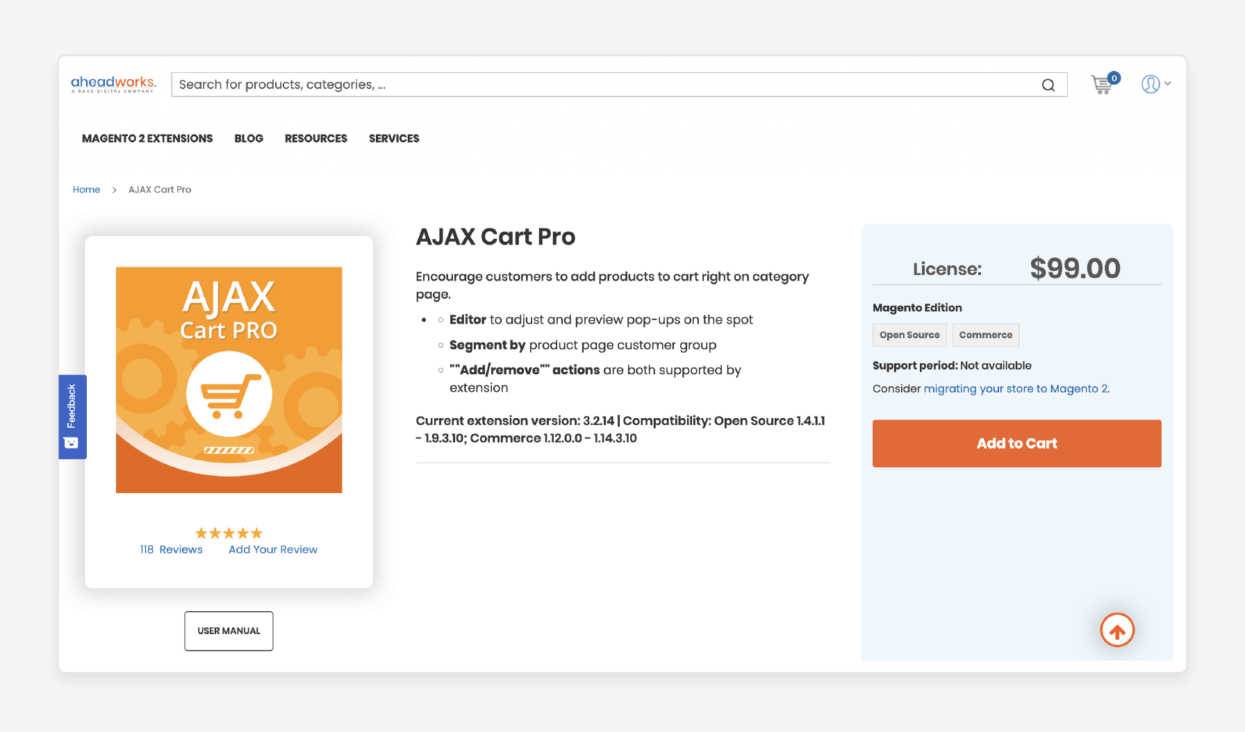Click the search magnifier icon

point(1048,85)
